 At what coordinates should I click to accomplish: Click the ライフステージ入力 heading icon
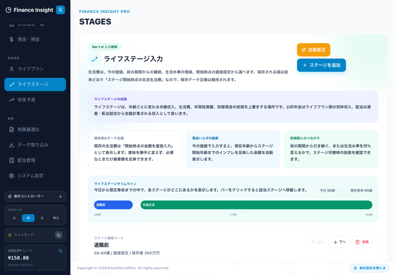tap(94, 59)
